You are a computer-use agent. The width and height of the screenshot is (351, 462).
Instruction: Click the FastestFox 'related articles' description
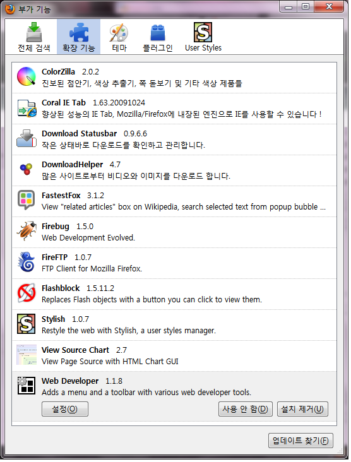tap(184, 207)
